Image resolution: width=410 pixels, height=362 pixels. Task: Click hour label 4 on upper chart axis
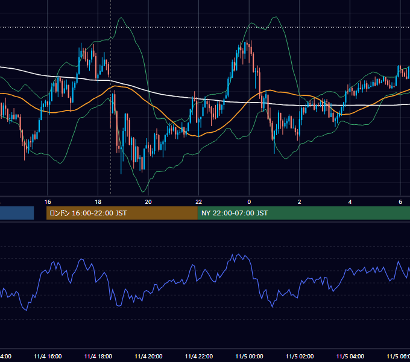click(350, 202)
